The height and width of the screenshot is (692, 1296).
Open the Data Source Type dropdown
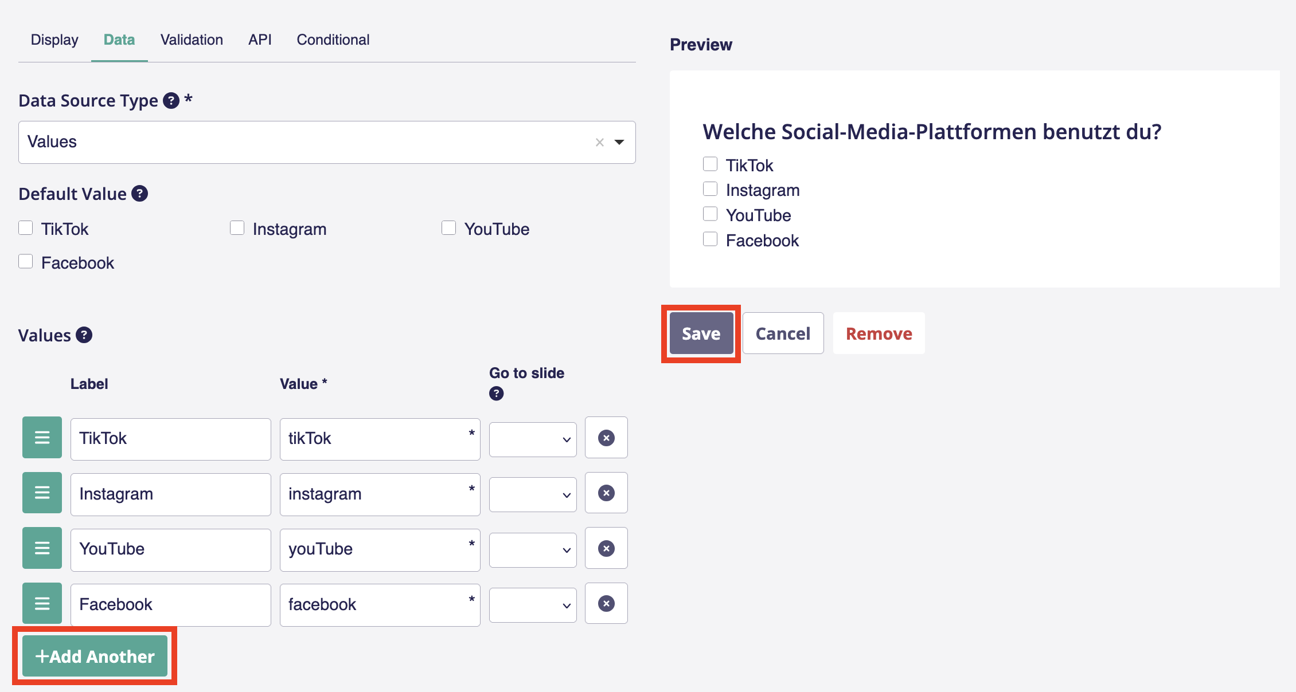pos(619,143)
